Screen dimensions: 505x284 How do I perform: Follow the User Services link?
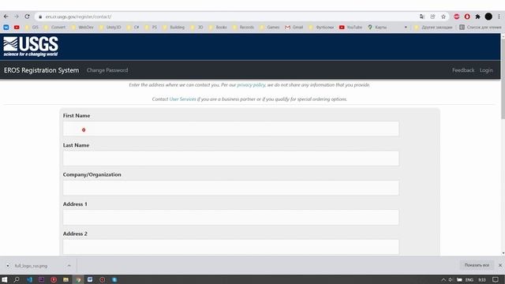pyautogui.click(x=182, y=99)
